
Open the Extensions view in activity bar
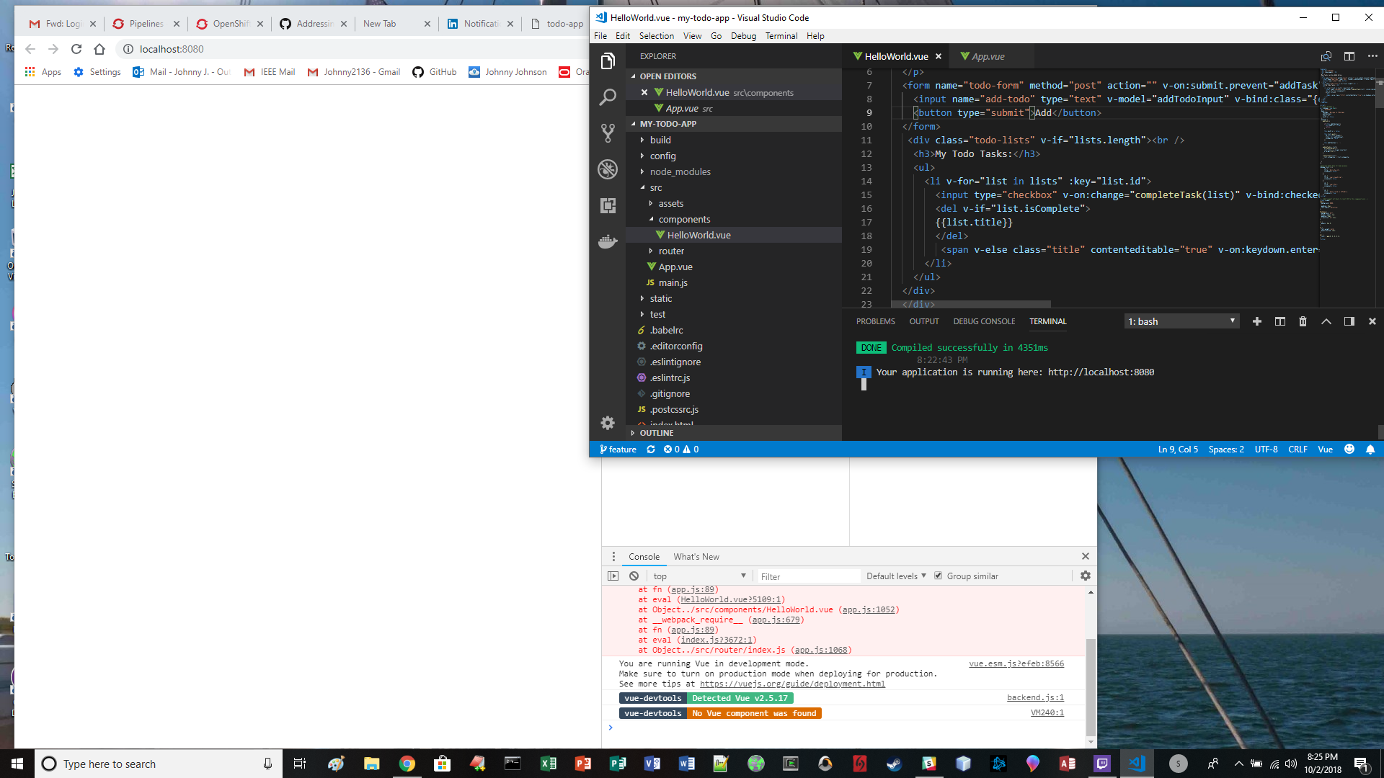click(608, 205)
